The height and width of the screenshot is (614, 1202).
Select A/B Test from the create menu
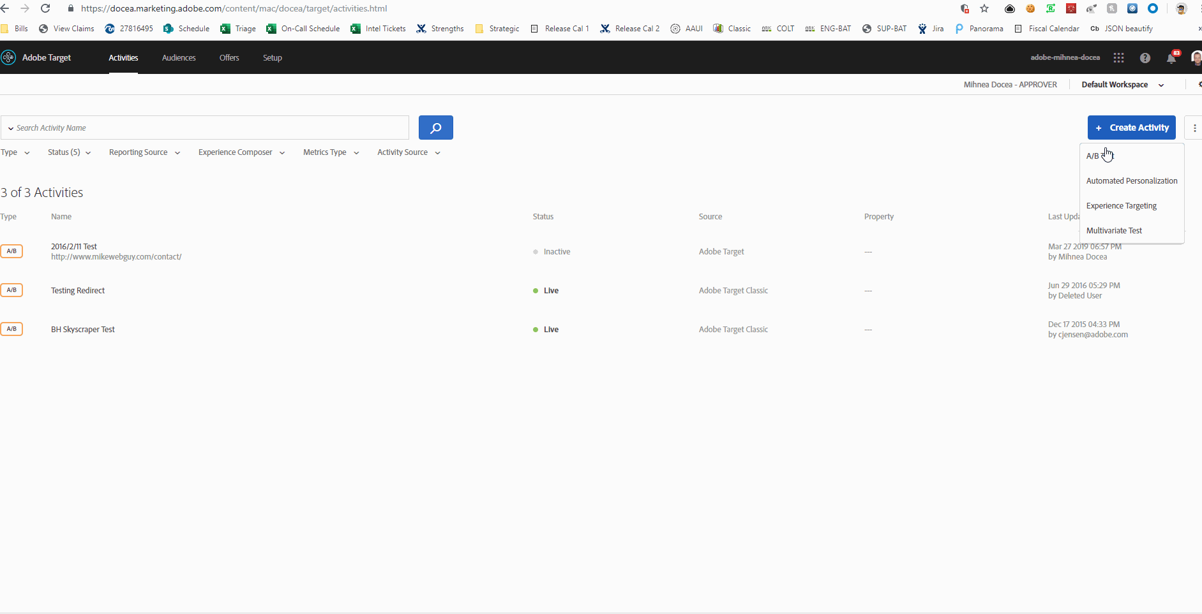click(x=1132, y=156)
